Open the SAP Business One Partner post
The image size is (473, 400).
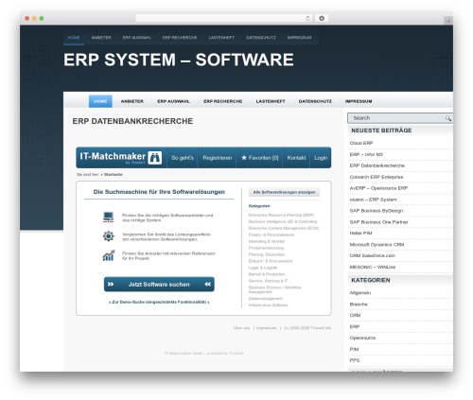tap(378, 222)
